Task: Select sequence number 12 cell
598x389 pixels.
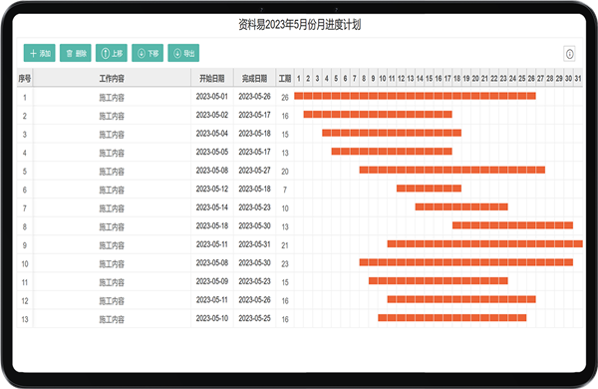Action: tap(25, 301)
